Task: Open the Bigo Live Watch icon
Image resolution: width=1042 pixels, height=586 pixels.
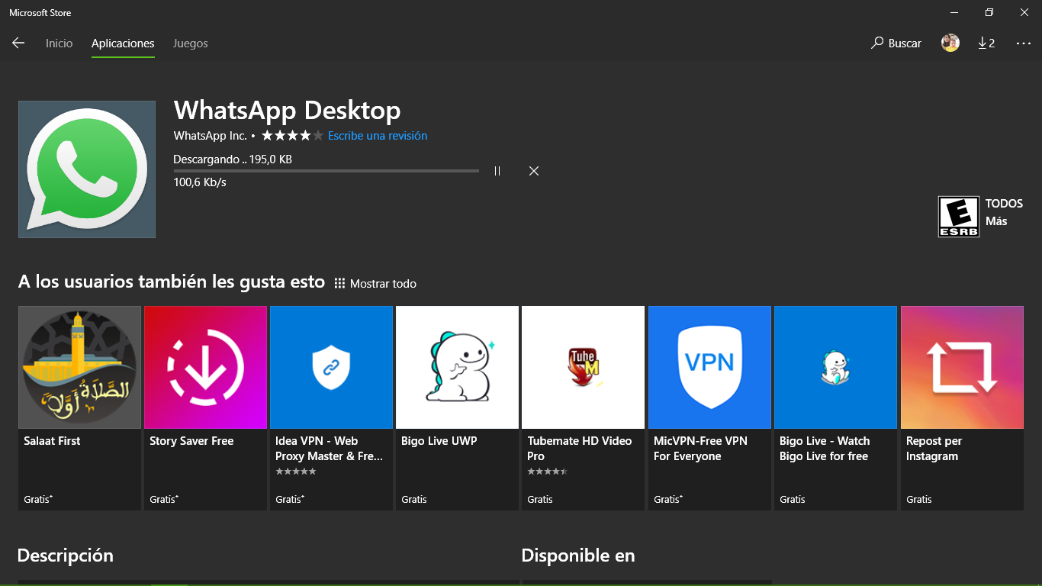Action: tap(835, 367)
